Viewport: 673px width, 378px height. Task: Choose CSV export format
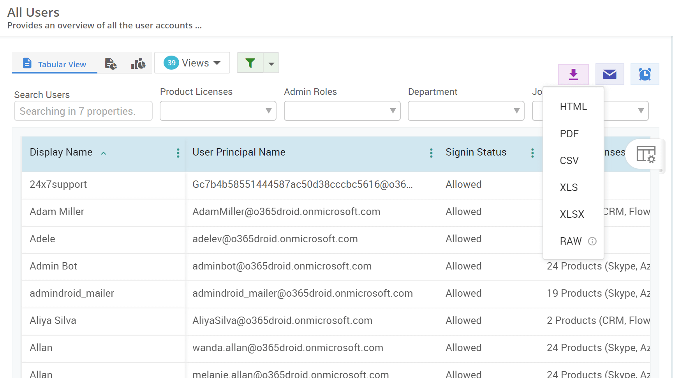569,160
